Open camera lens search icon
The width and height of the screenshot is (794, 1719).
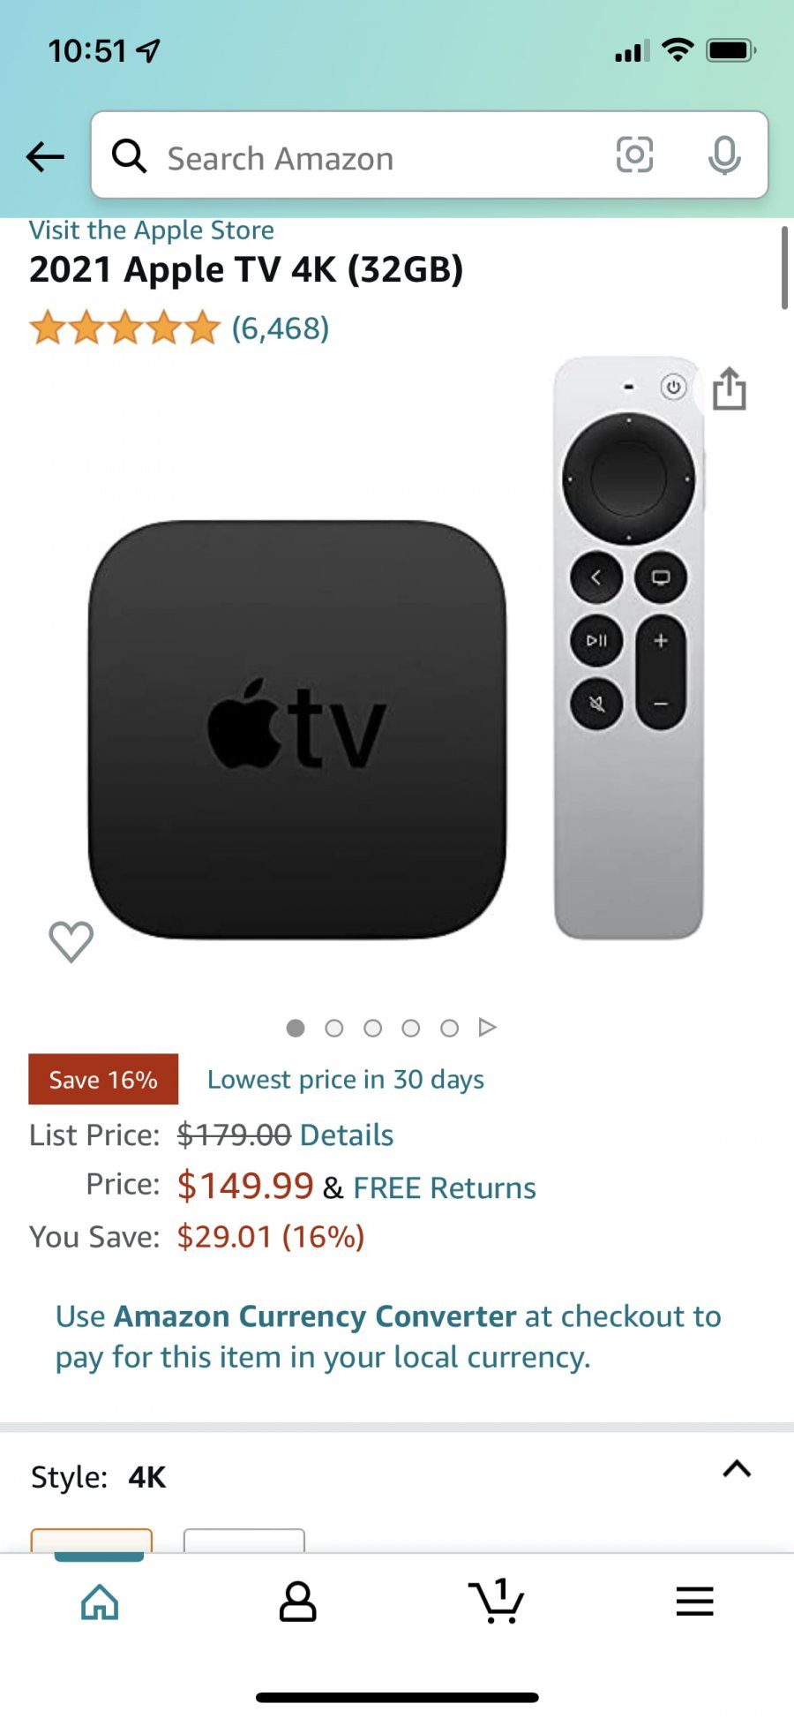click(634, 155)
